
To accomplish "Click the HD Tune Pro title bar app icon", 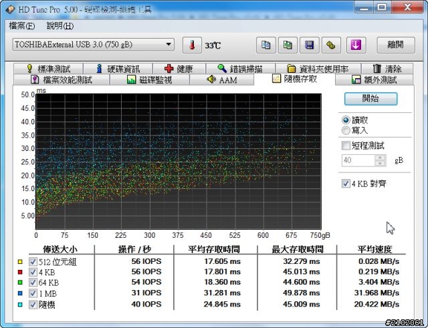I will pos(11,9).
